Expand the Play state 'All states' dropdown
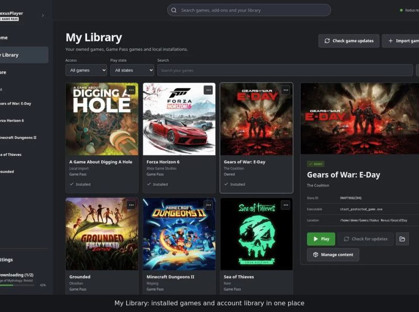The width and height of the screenshot is (419, 312). [x=132, y=70]
